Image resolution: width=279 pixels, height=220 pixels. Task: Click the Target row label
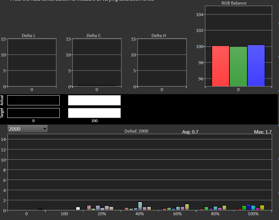tap(2, 113)
